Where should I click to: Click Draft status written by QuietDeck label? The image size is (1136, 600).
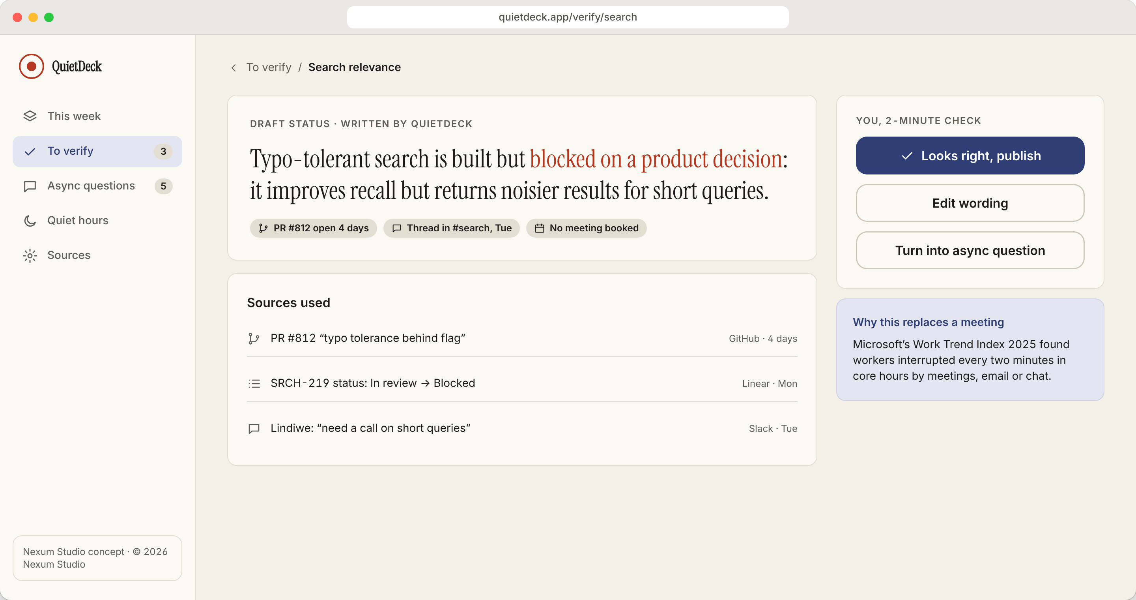point(361,124)
